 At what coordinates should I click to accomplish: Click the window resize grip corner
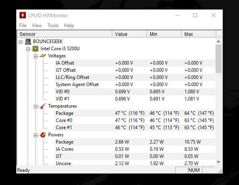point(220,171)
